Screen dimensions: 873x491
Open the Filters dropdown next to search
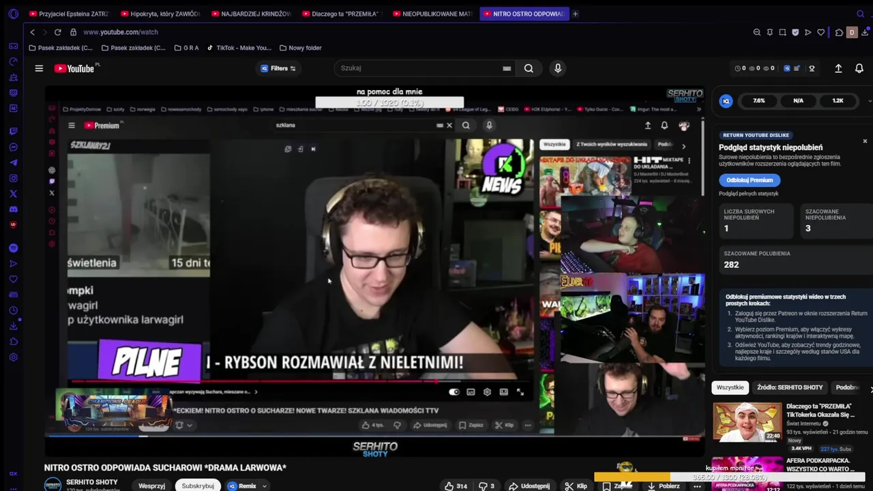pos(278,68)
